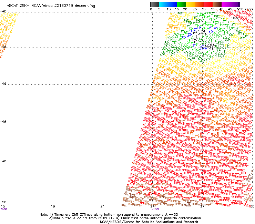The height and width of the screenshot is (224, 255).
Task: Click the gray 0-5 knots color bar segment
Action: 154,4
